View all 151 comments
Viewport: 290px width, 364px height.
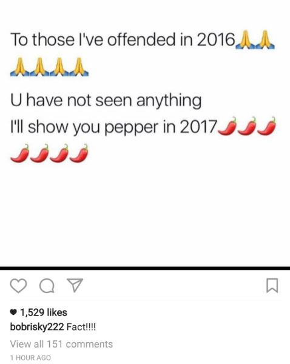click(61, 344)
